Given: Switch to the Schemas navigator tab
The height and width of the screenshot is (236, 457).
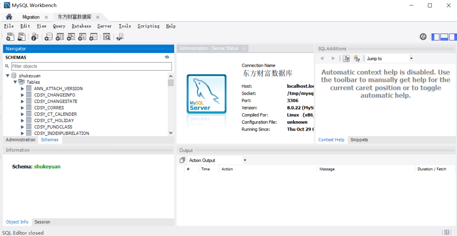Looking at the screenshot, I should pyautogui.click(x=50, y=140).
